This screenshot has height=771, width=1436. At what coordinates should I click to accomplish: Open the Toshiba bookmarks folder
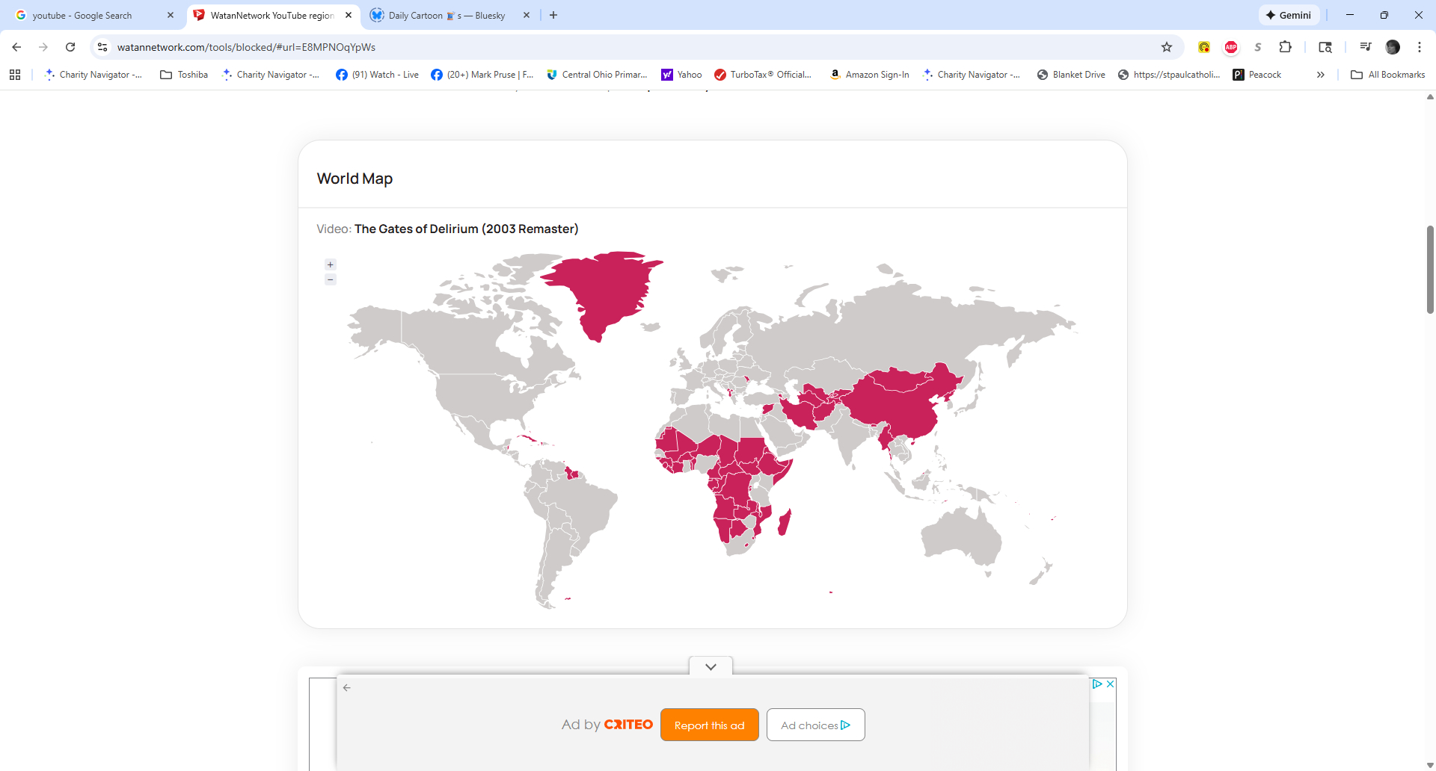click(x=184, y=75)
